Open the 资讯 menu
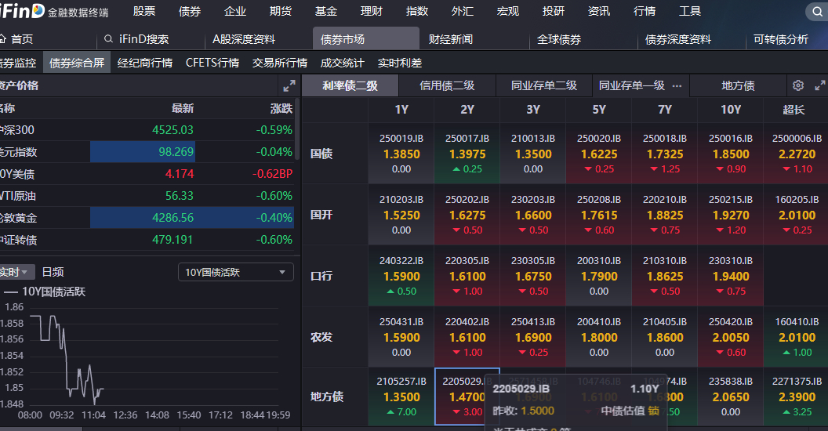Viewport: 828px width, 431px height. click(599, 11)
